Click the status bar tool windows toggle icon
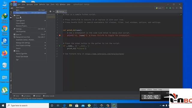The height and width of the screenshot is (108, 192). click(x=11, y=98)
